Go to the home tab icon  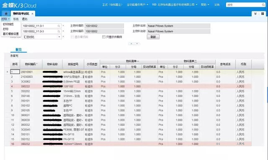(x=6, y=13)
